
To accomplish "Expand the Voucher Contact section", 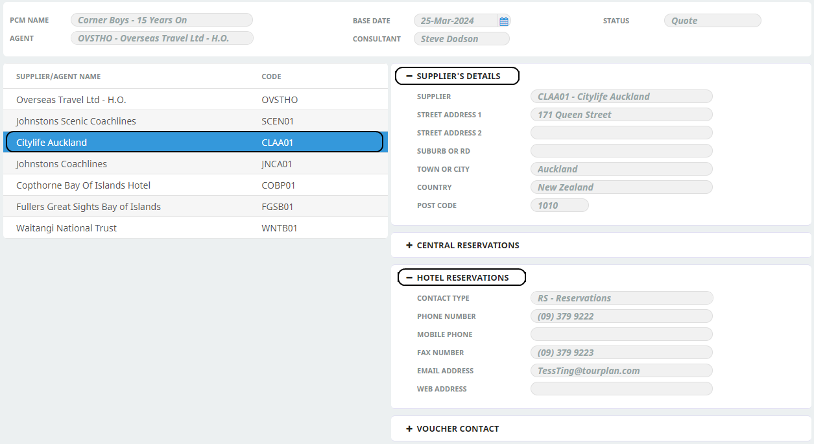I will (409, 428).
